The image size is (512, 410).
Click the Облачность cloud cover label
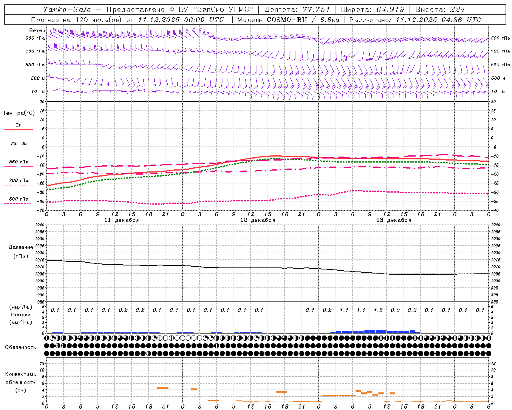(20, 347)
